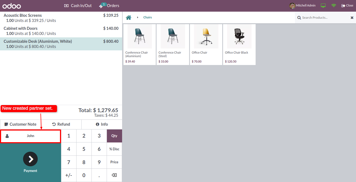This screenshot has height=182, width=356.
Task: Click the $ 800.40 line price
Action: click(x=111, y=41)
